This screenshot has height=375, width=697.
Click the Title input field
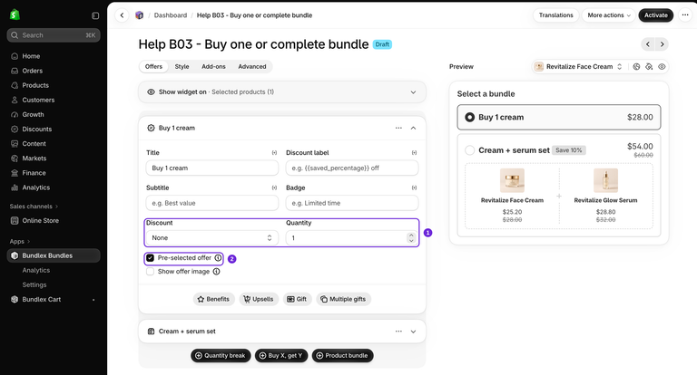[212, 168]
